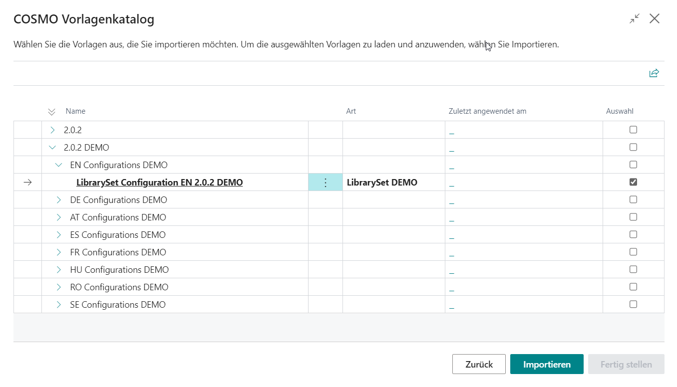Click the expand-all double chevron icon

tap(51, 112)
